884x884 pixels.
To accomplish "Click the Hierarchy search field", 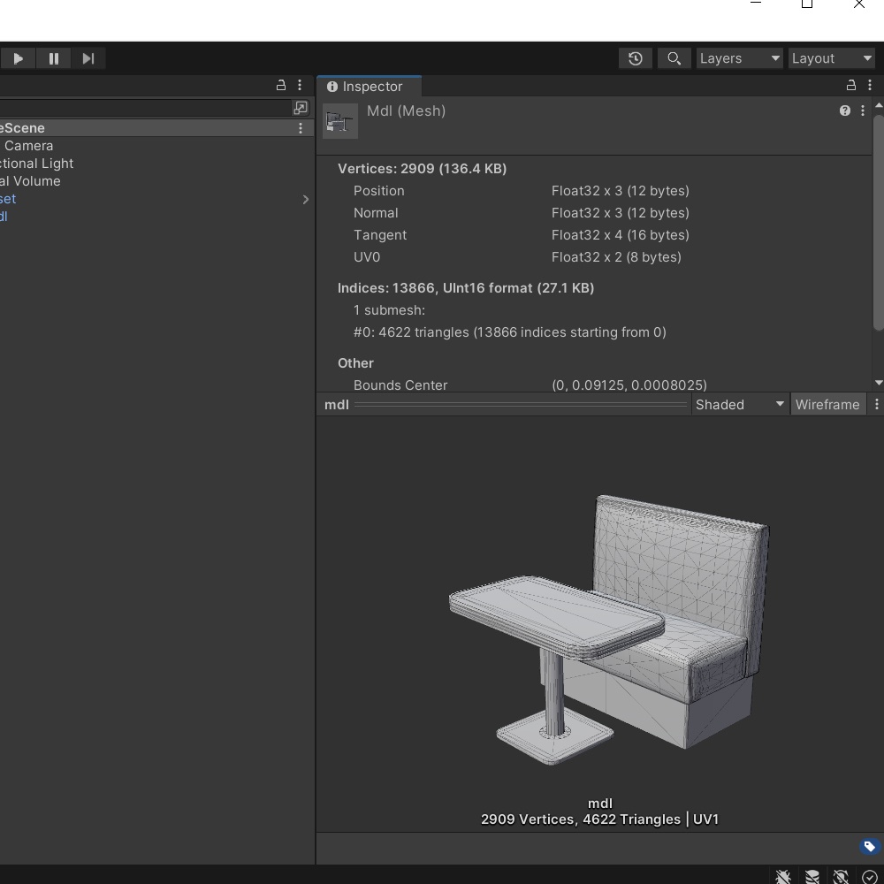I will 145,108.
